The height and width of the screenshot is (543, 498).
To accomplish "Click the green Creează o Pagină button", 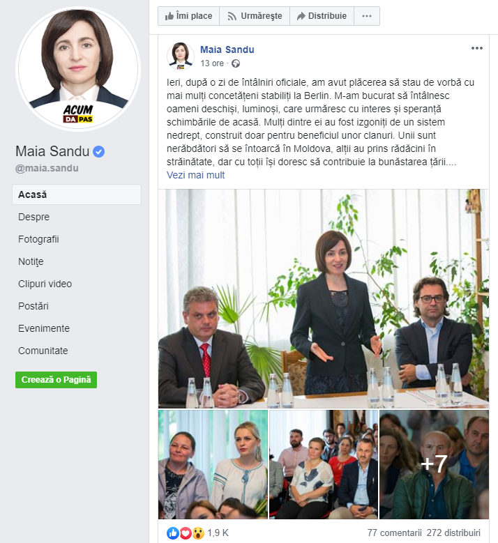I will (56, 380).
